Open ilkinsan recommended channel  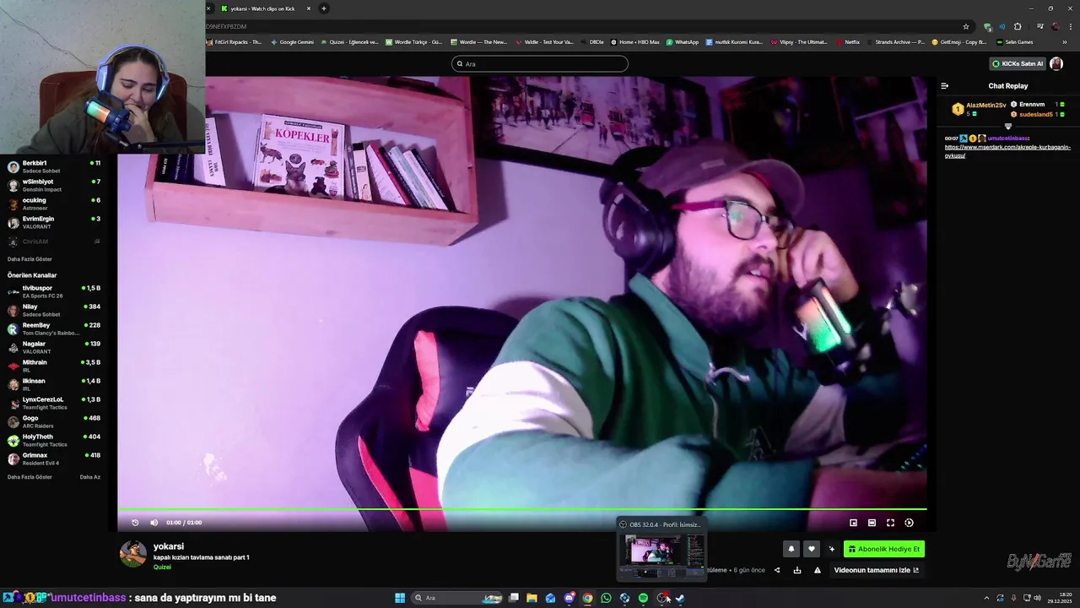pyautogui.click(x=54, y=384)
